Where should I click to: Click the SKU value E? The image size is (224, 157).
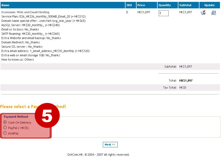127,12
